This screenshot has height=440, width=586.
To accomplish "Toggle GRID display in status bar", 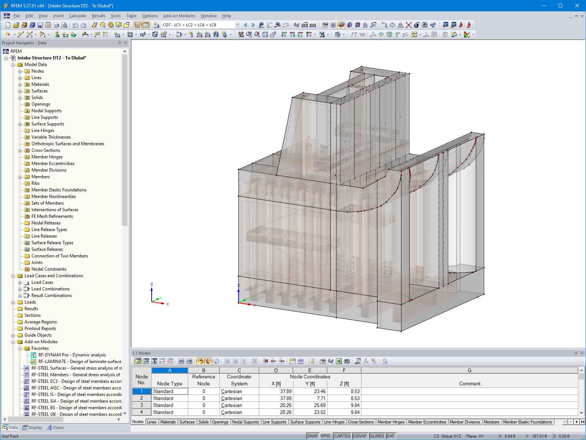I will tap(324, 436).
